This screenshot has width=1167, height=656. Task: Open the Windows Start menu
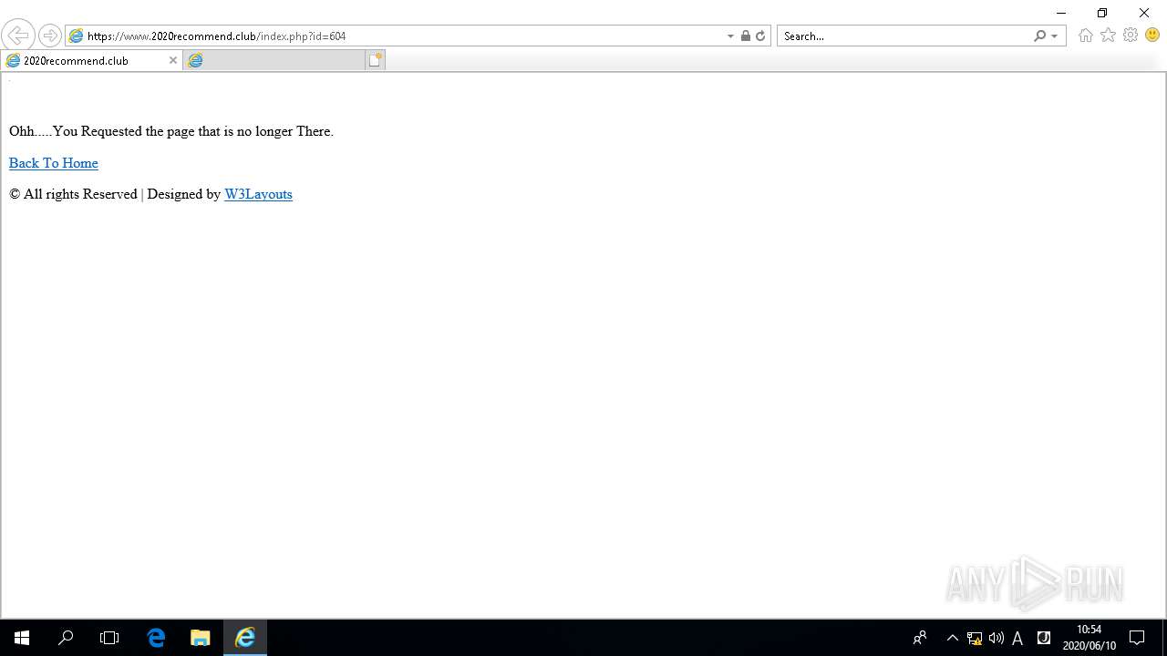click(x=22, y=638)
